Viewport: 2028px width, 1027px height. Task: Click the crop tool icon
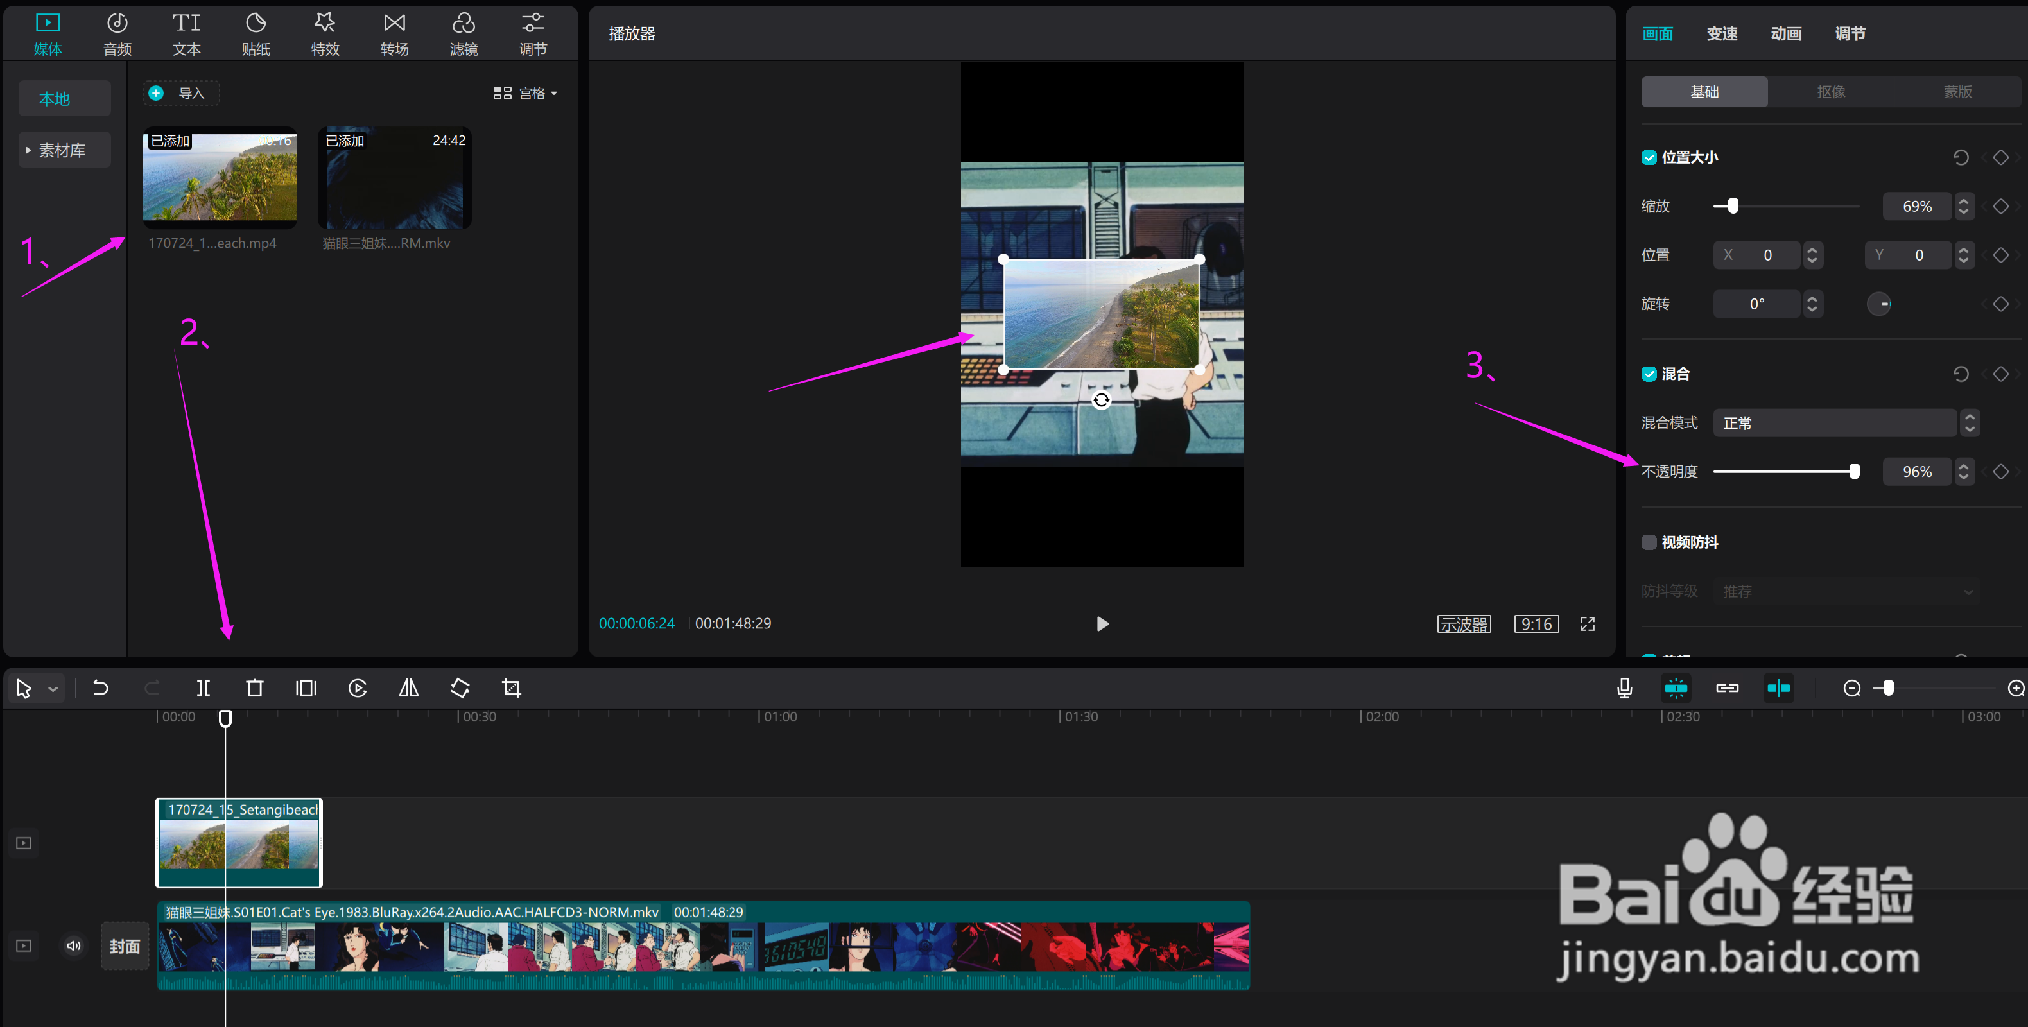[x=512, y=688]
